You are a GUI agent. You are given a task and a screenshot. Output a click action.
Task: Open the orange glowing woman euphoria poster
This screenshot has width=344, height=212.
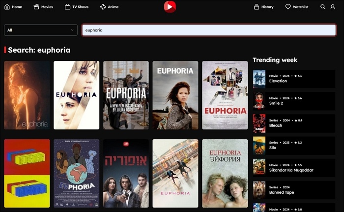click(x=27, y=95)
